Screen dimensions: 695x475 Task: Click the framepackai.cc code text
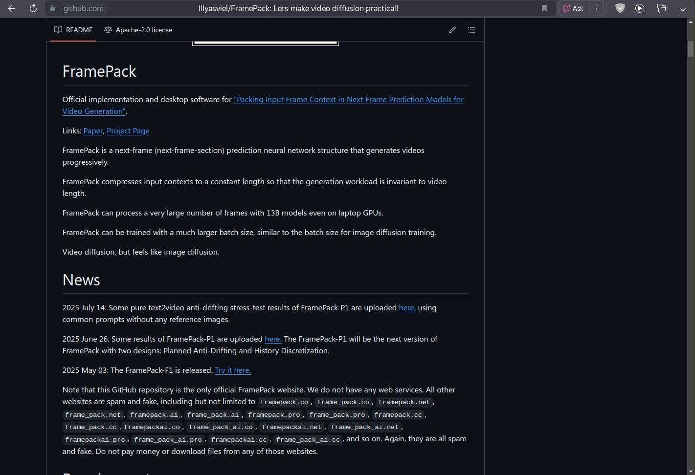click(239, 440)
